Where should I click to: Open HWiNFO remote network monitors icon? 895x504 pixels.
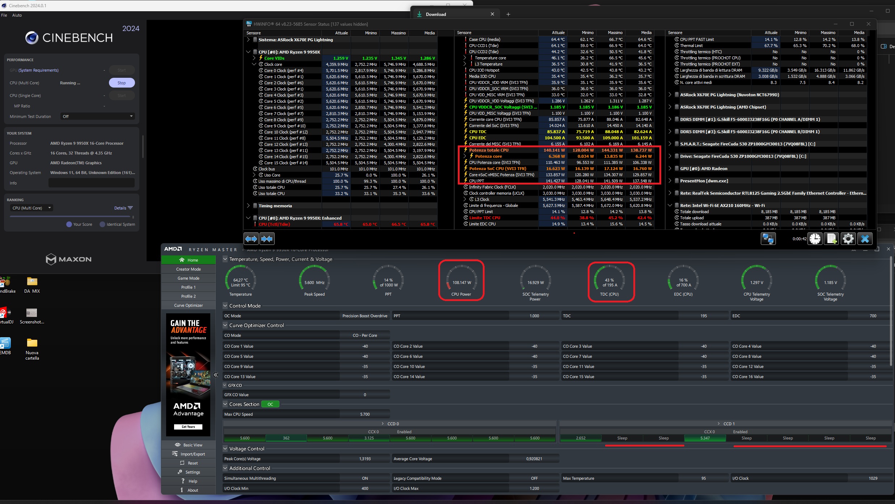pyautogui.click(x=768, y=239)
